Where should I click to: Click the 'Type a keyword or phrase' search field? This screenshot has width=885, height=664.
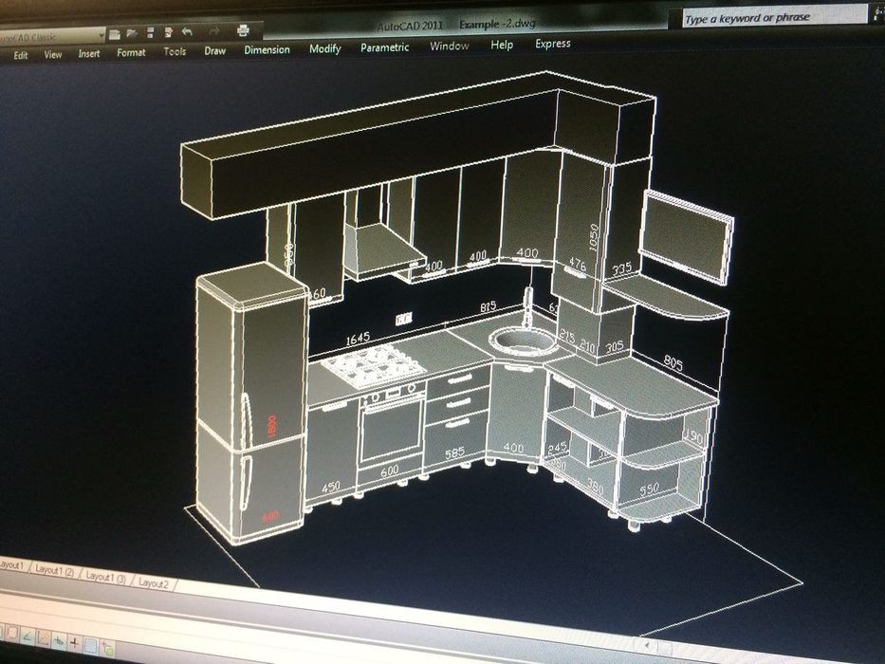(773, 17)
